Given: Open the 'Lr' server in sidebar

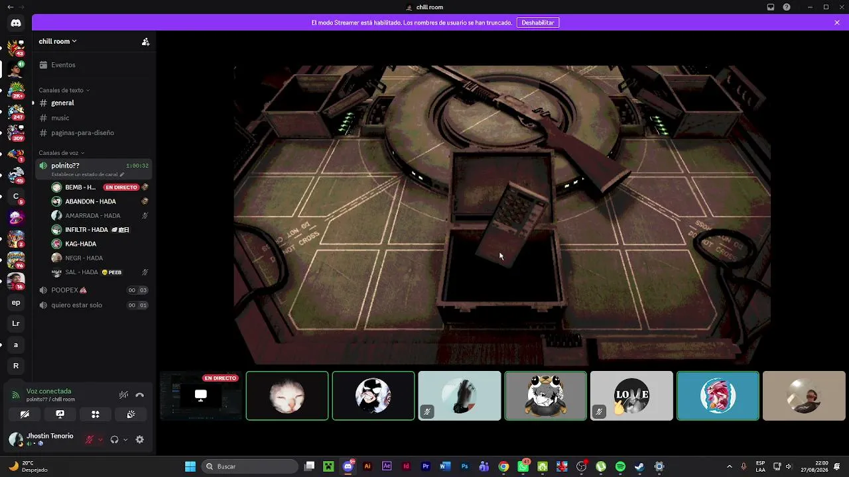Looking at the screenshot, I should click(x=16, y=323).
